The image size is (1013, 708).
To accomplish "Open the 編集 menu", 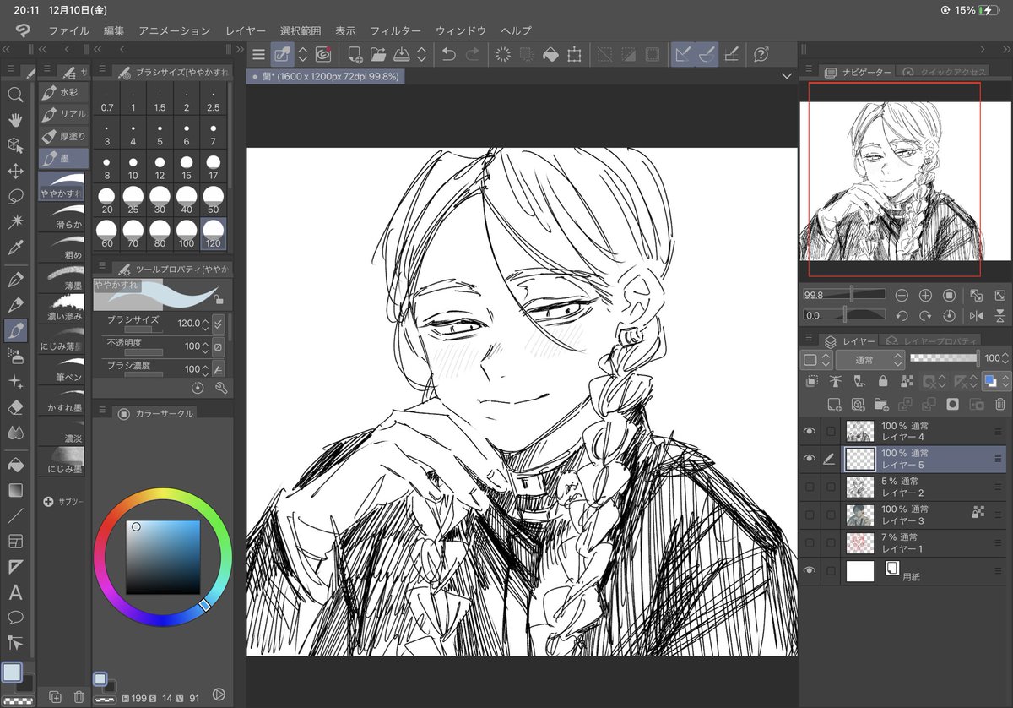I will pyautogui.click(x=114, y=30).
